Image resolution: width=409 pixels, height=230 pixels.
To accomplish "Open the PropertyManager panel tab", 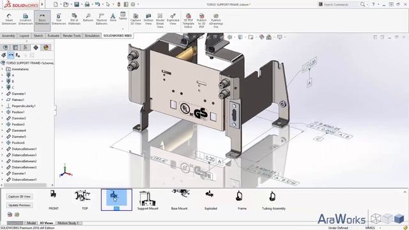I will (15, 47).
